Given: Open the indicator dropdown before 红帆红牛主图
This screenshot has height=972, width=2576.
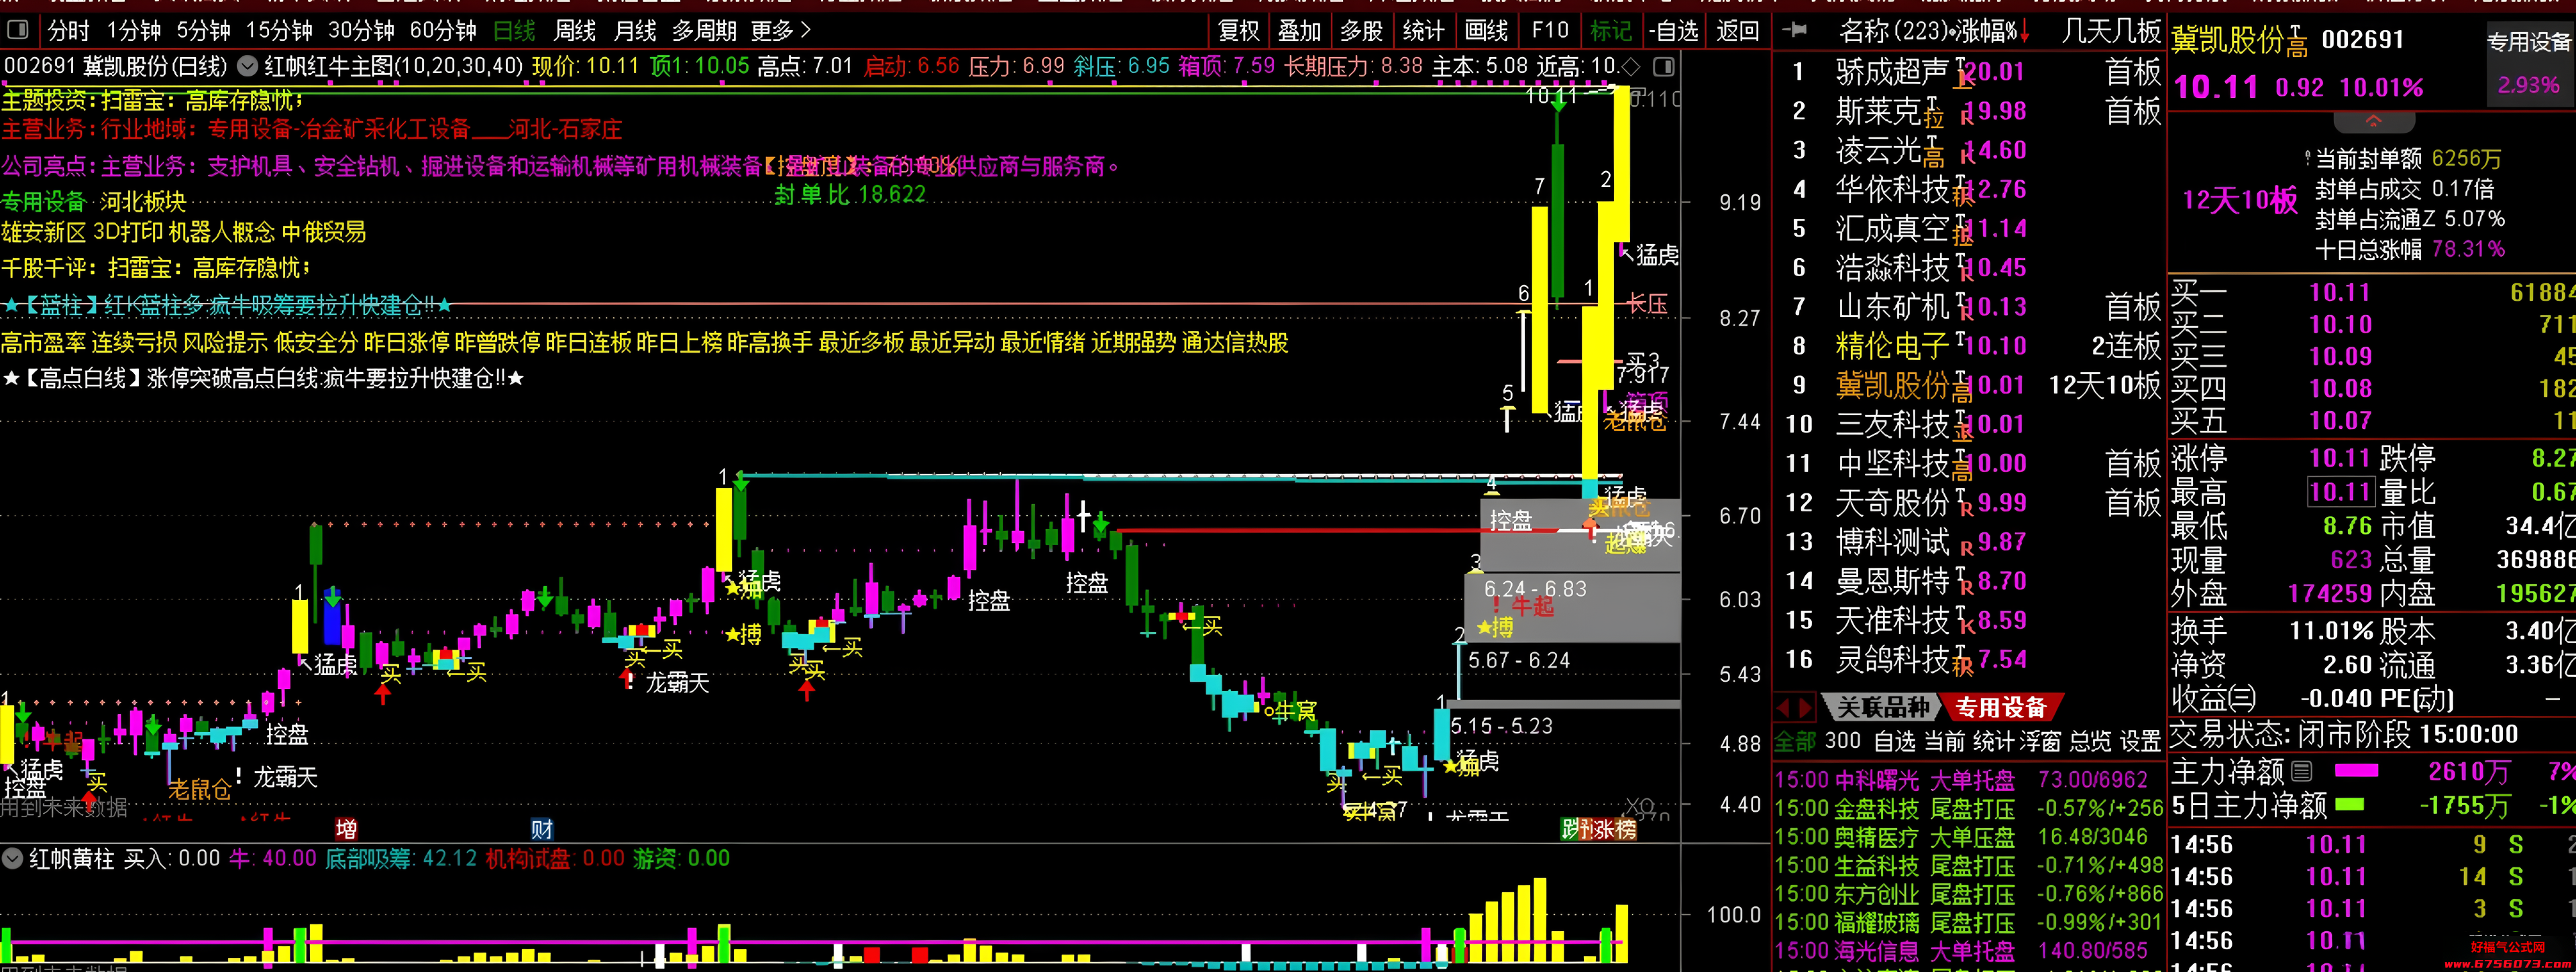Looking at the screenshot, I should pyautogui.click(x=247, y=67).
